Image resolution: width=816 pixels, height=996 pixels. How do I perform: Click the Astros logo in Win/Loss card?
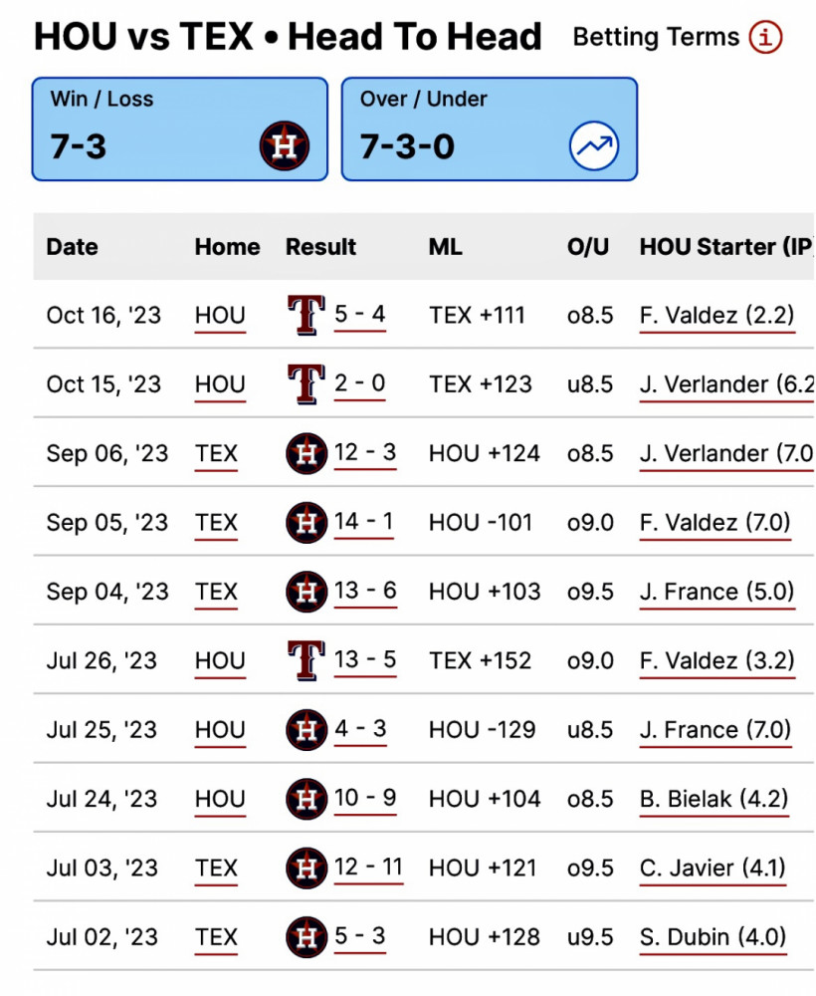coord(285,146)
